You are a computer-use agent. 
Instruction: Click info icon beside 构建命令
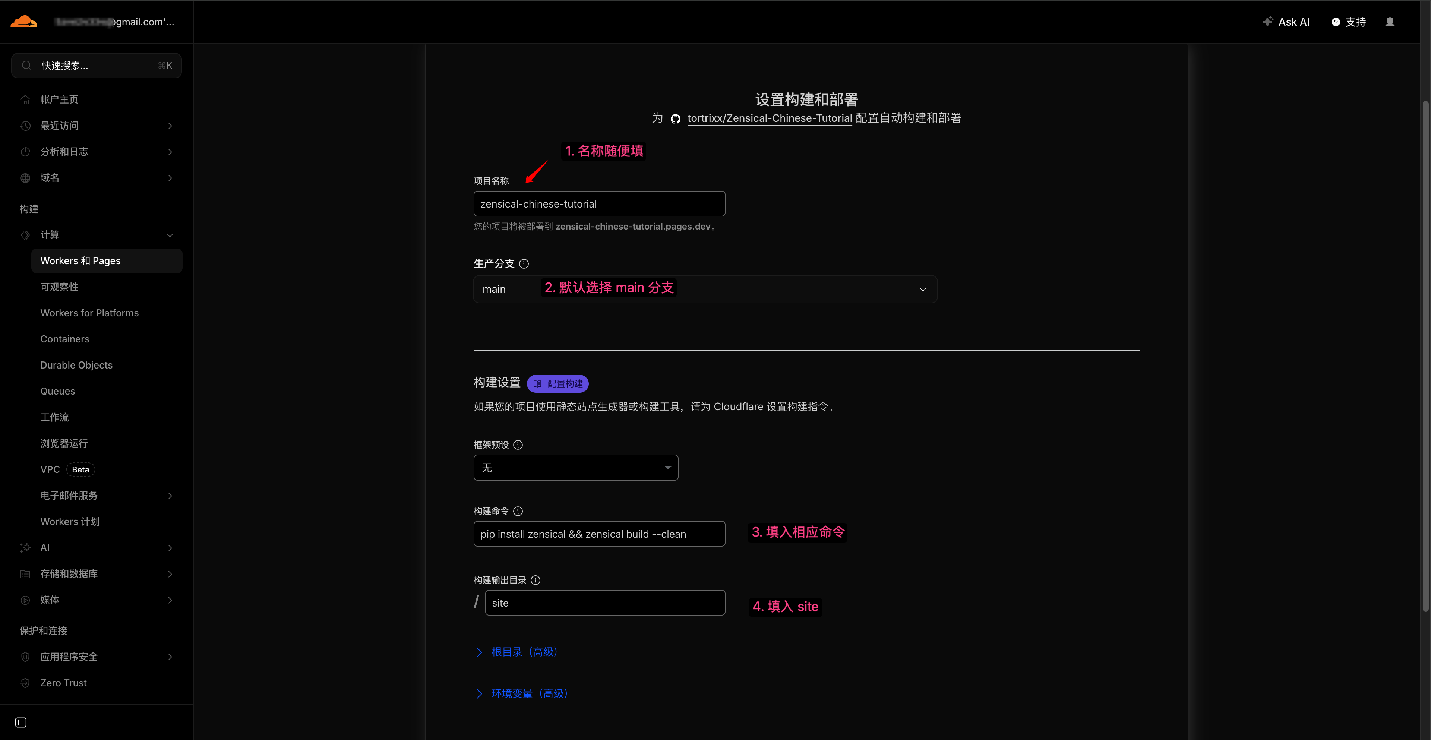point(518,511)
